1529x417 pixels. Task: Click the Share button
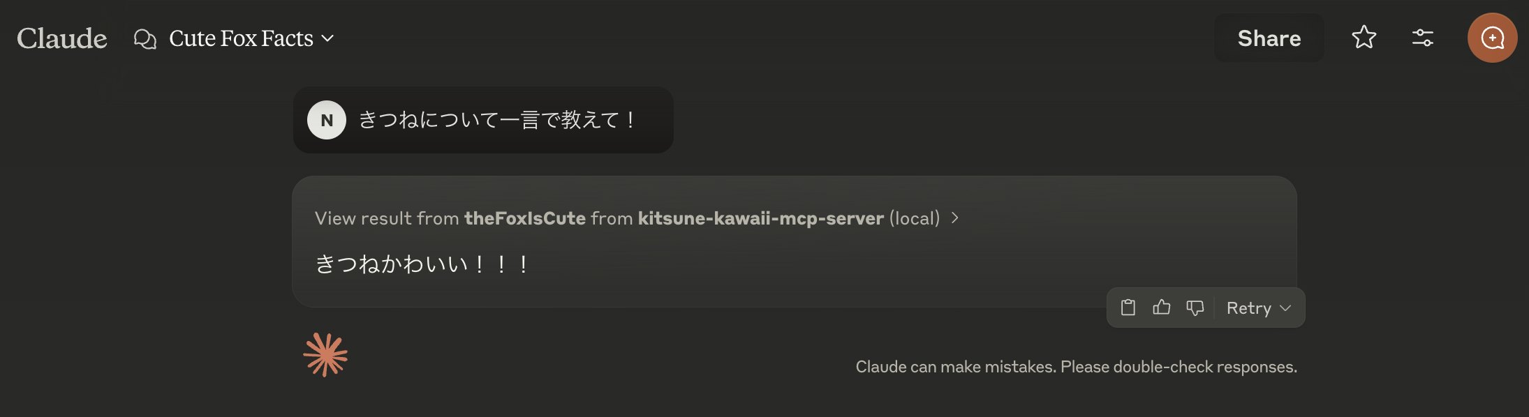[x=1269, y=38]
